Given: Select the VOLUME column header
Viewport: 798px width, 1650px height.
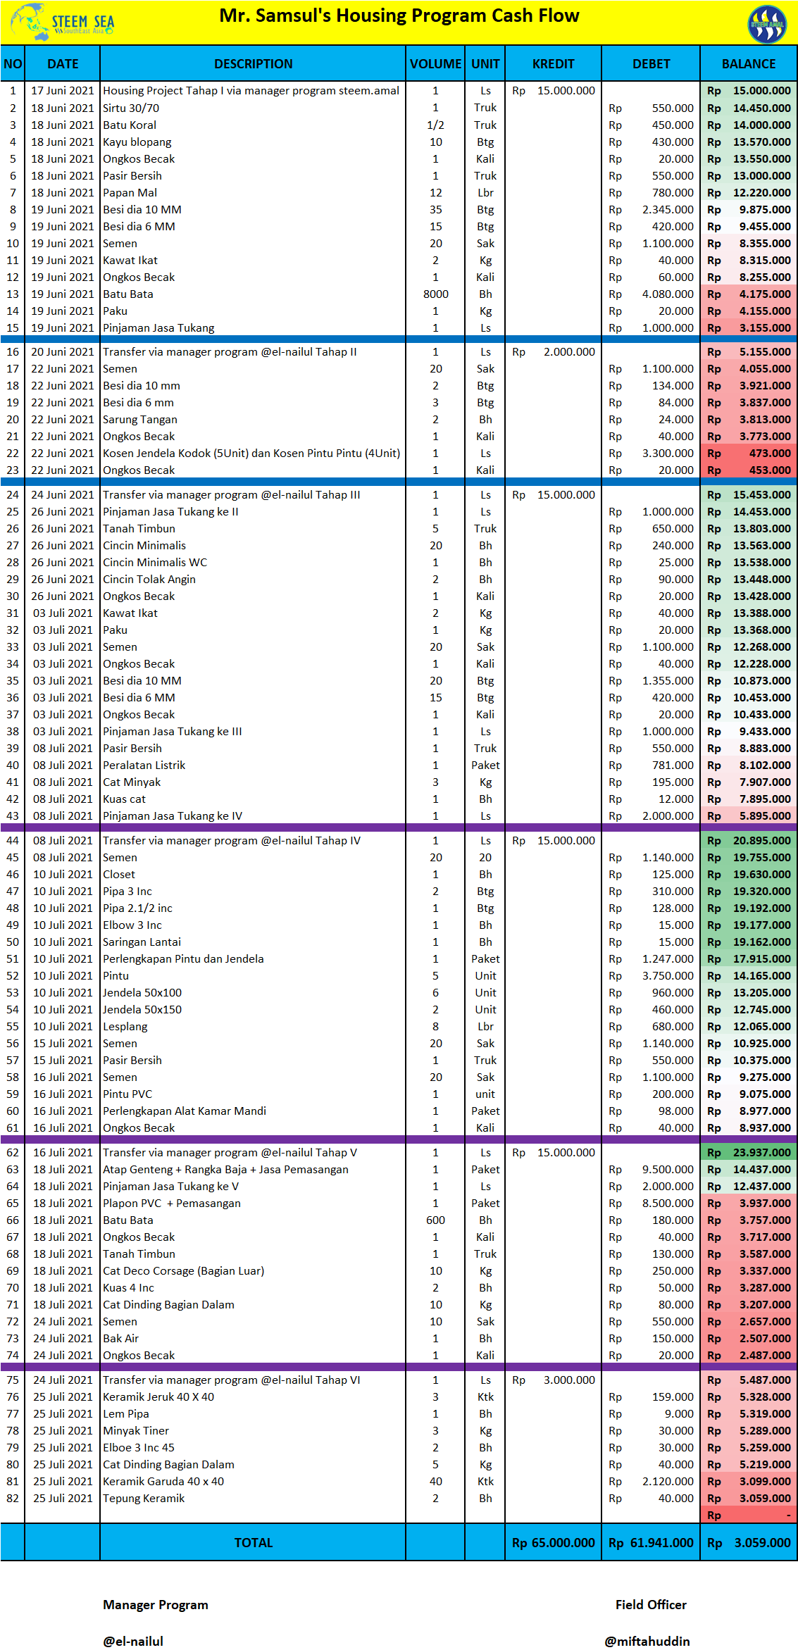Looking at the screenshot, I should 435,64.
